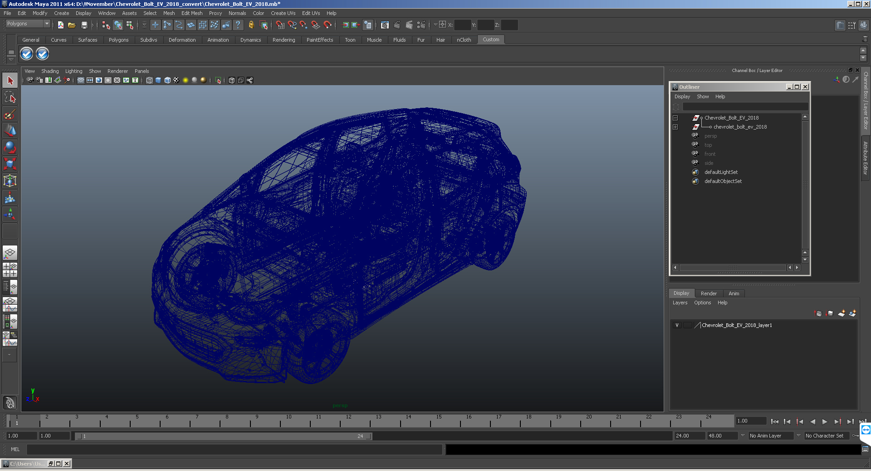
Task: Click move layer up icon
Action: [x=818, y=313]
